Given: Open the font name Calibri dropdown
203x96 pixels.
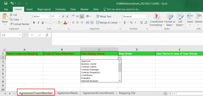Looking at the screenshot, I should tap(49, 17).
